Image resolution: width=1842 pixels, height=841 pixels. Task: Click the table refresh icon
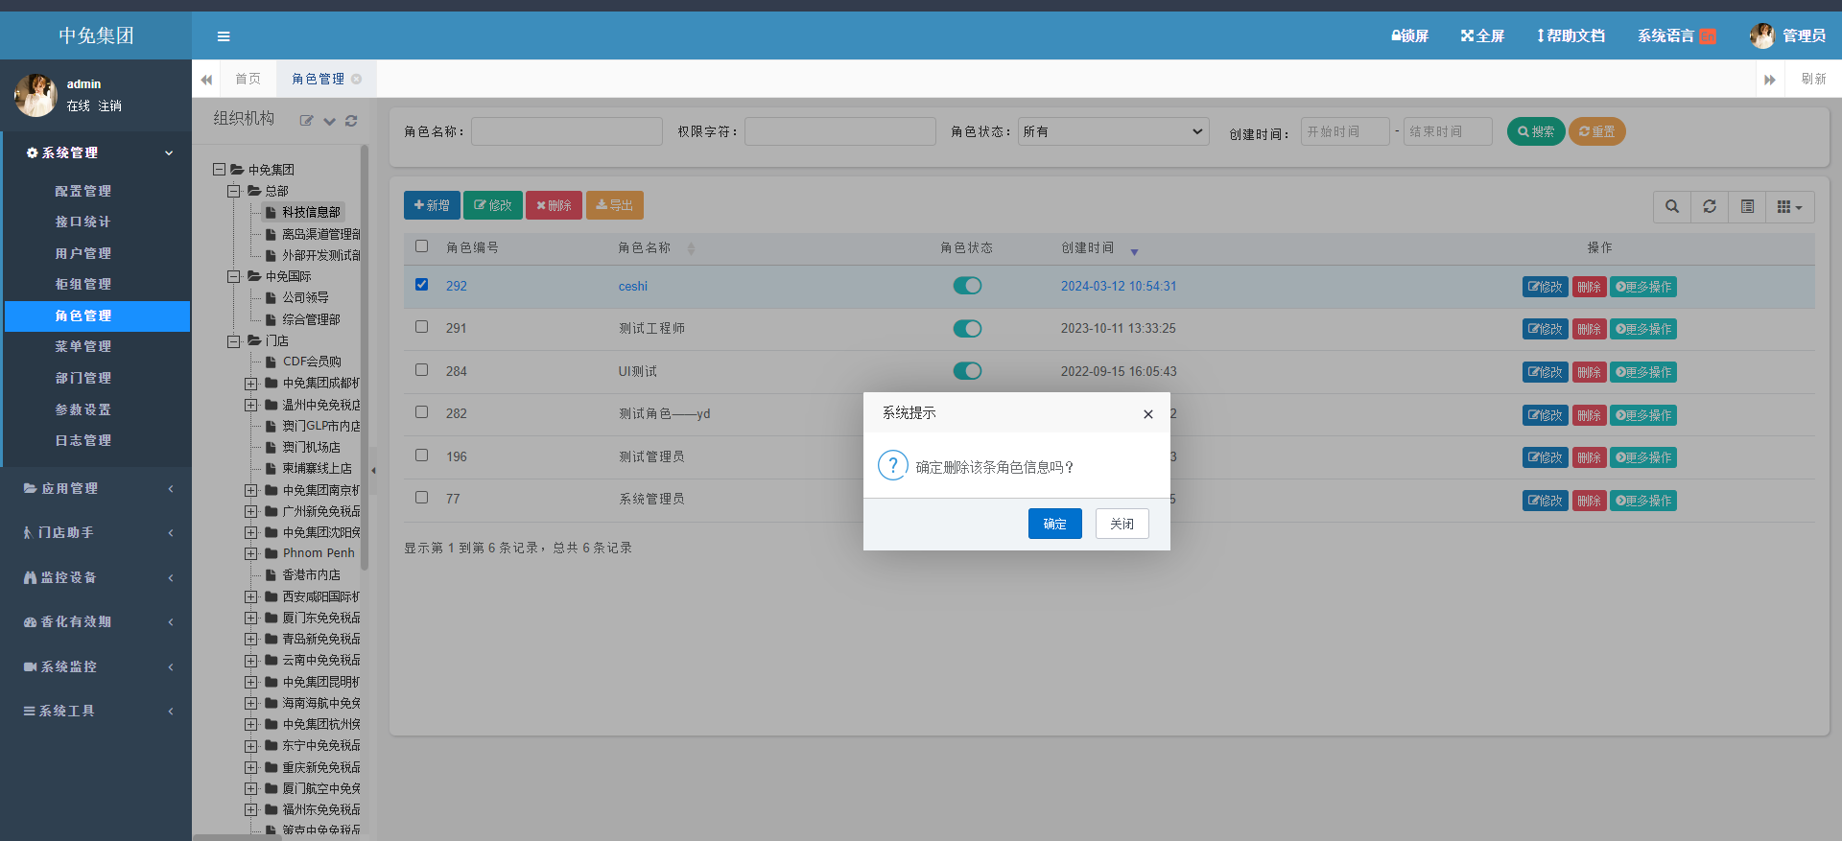(1710, 206)
